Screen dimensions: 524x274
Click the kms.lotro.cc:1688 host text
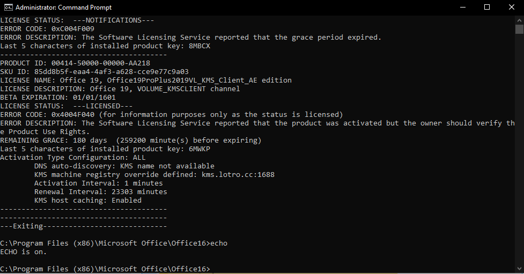238,174
